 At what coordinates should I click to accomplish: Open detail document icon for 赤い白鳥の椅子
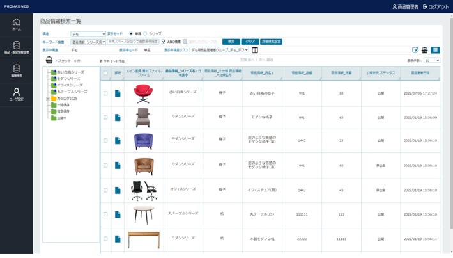click(118, 93)
